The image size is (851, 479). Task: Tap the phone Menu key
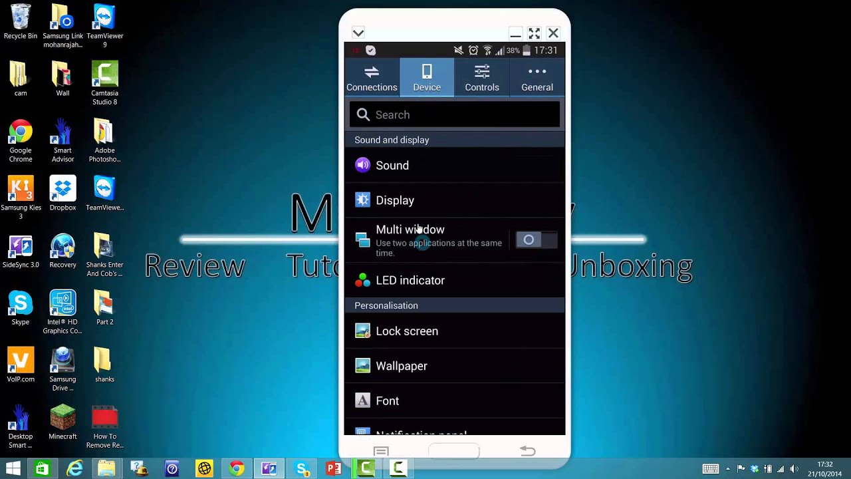[381, 452]
